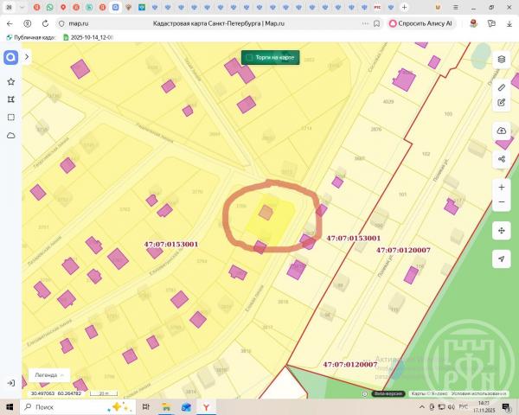Expand the 'Легенда' panel
This screenshot has width=519, height=415.
(x=50, y=375)
